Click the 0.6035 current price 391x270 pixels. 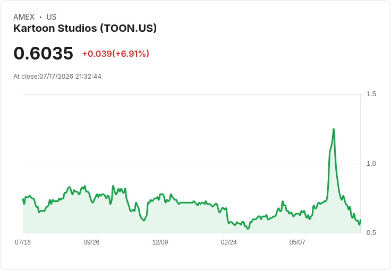[44, 53]
